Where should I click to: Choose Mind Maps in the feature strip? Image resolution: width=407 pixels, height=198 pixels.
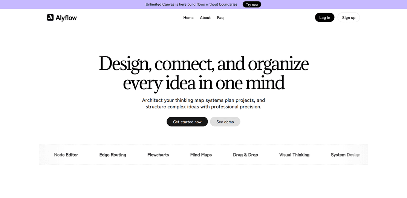[201, 155]
